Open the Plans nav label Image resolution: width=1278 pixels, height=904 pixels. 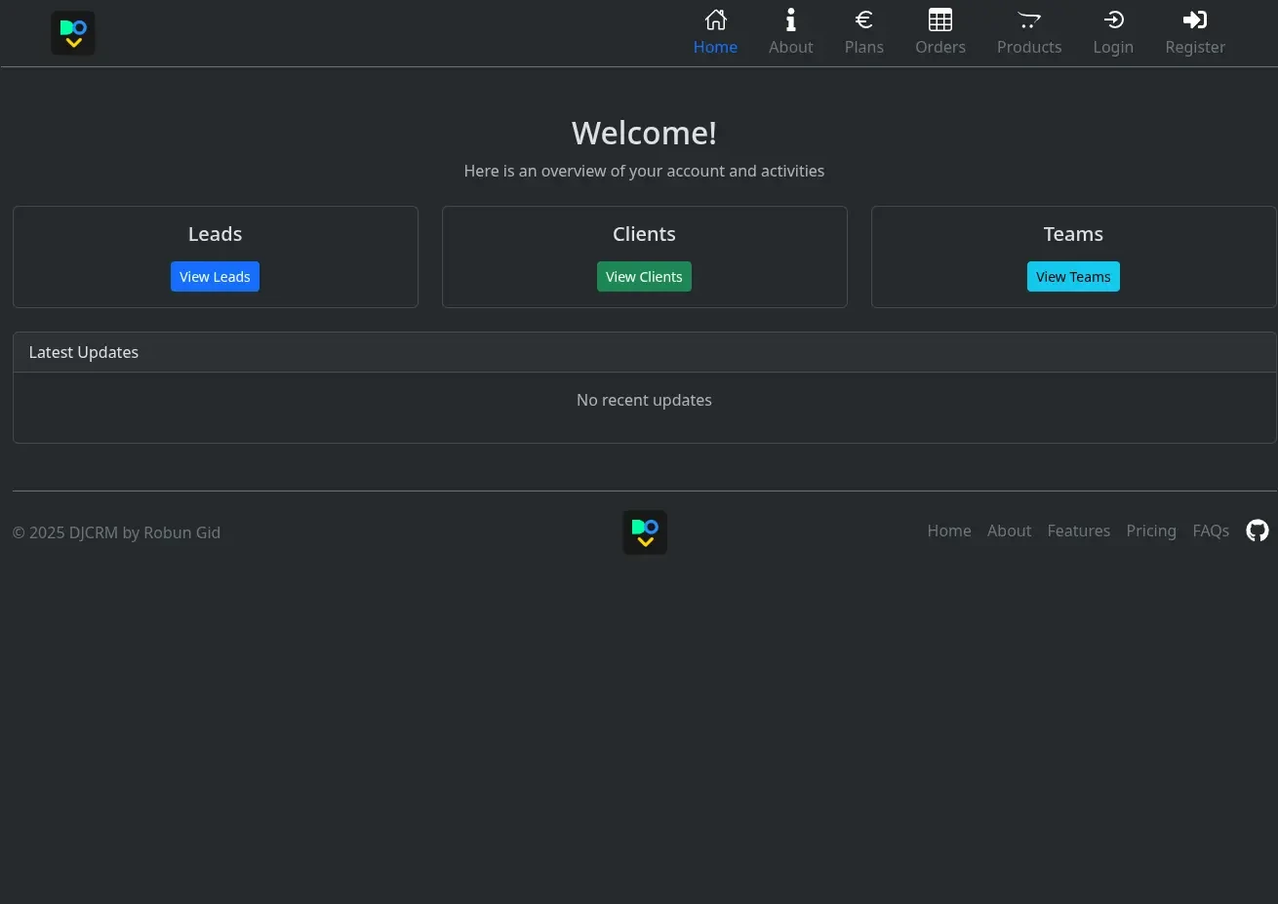863,47
